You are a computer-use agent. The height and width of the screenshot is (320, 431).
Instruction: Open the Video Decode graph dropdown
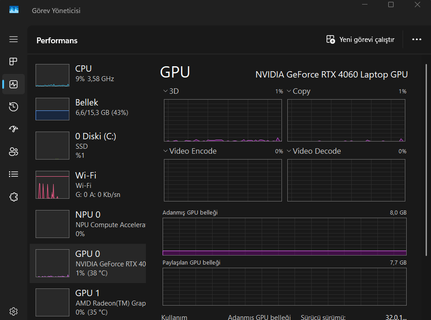click(289, 151)
